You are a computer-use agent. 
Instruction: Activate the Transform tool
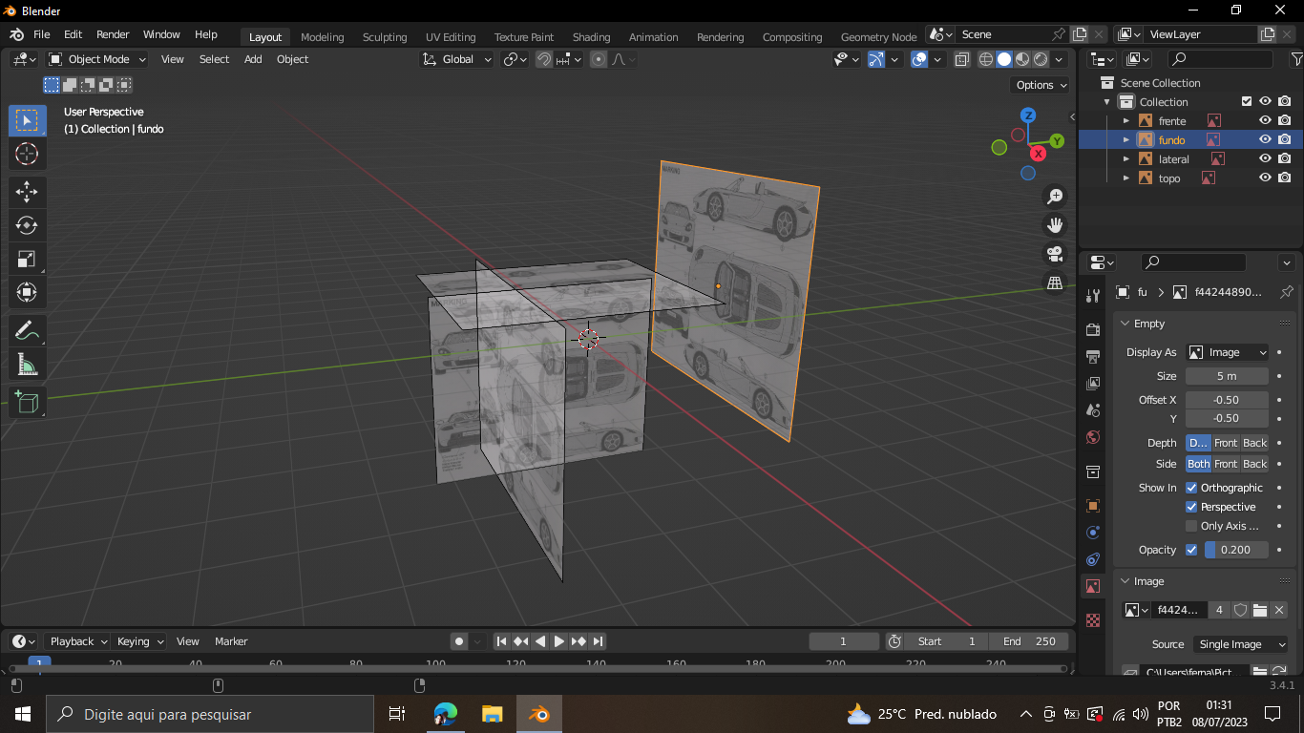pyautogui.click(x=27, y=292)
